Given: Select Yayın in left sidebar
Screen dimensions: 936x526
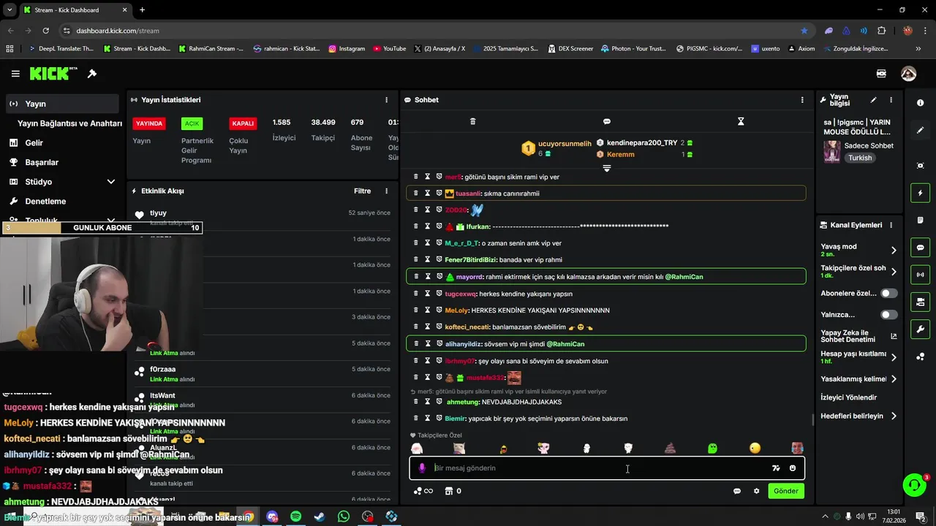Looking at the screenshot, I should click(x=62, y=104).
